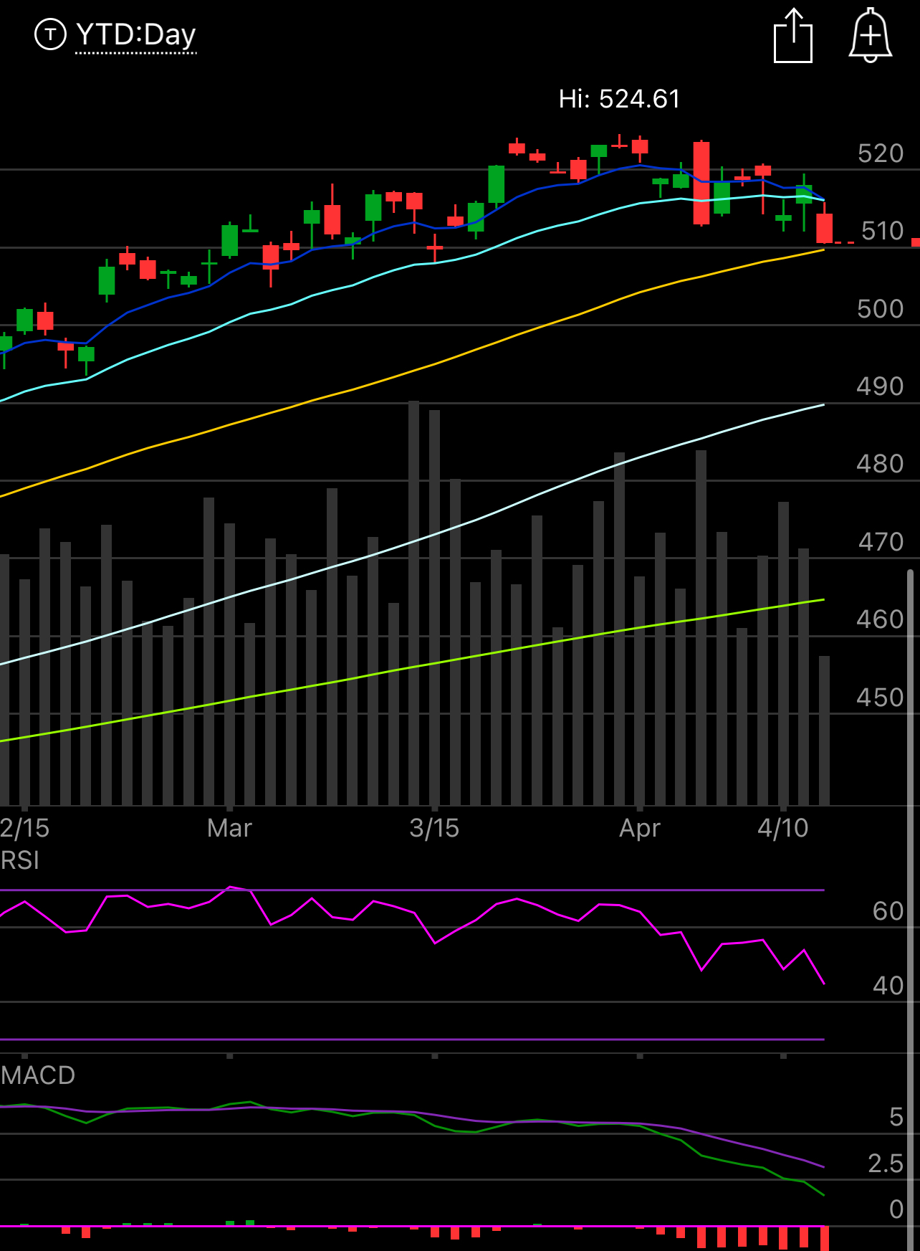Tap the Mar date axis label
920x1251 pixels.
[x=229, y=828]
